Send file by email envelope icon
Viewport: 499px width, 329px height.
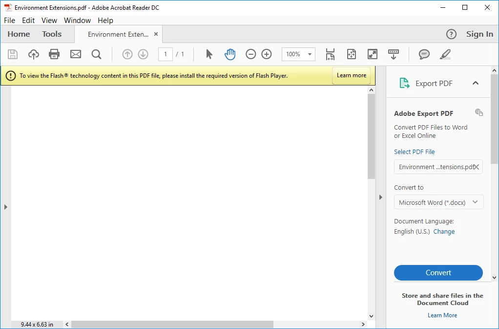pyautogui.click(x=75, y=54)
